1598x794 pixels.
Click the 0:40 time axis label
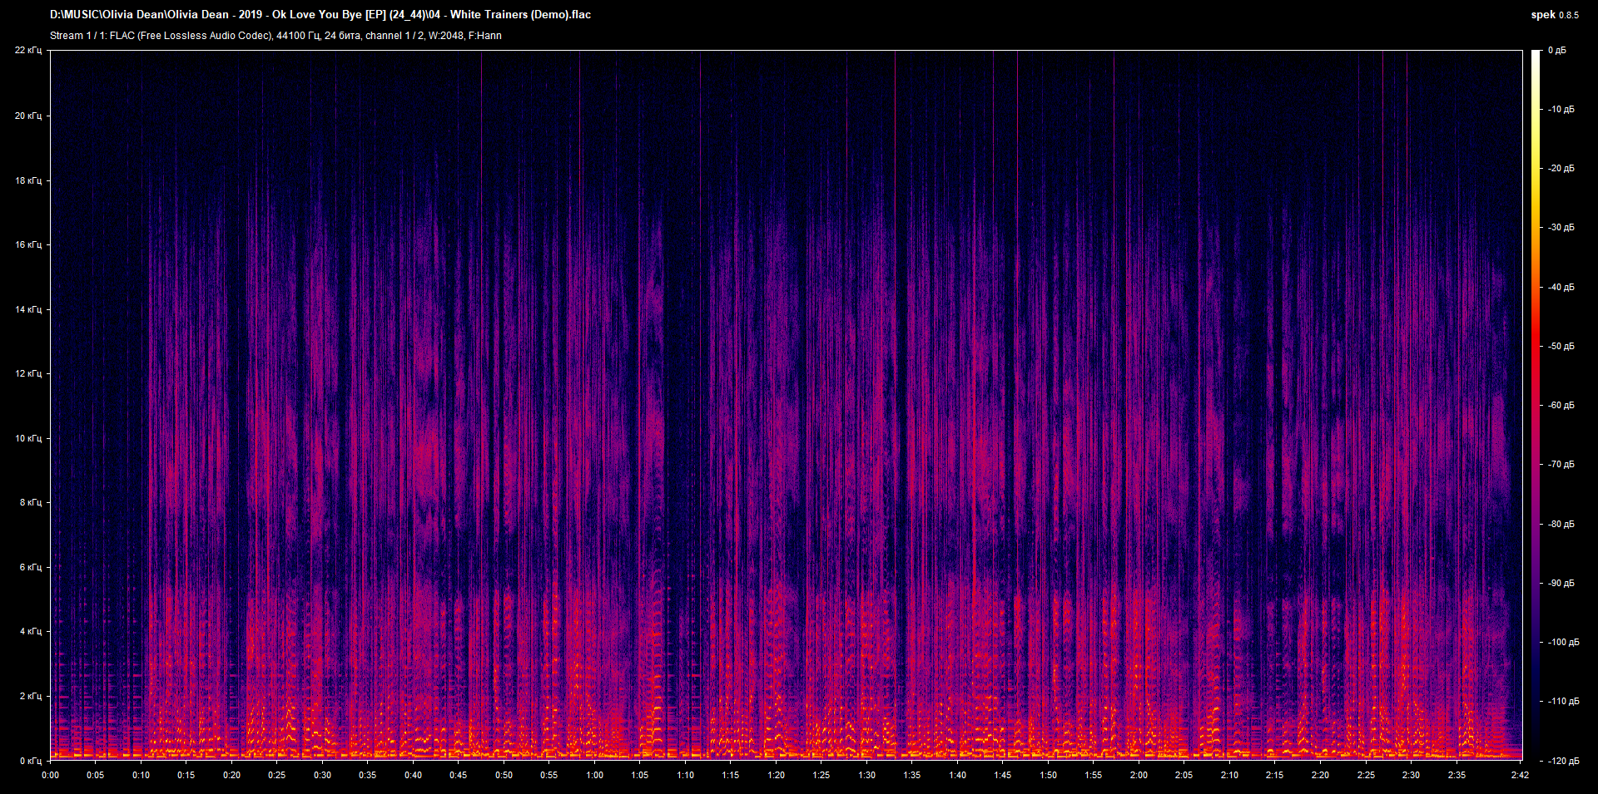[414, 775]
